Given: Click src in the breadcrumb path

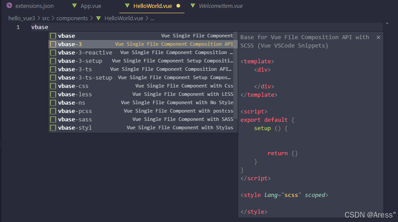Looking at the screenshot, I should [x=46, y=18].
